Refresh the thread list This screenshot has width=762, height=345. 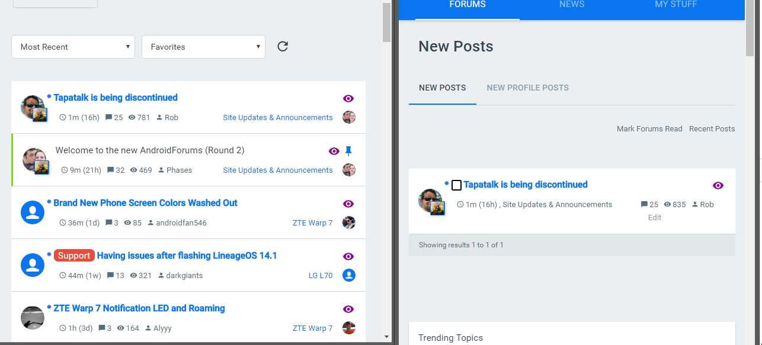283,46
